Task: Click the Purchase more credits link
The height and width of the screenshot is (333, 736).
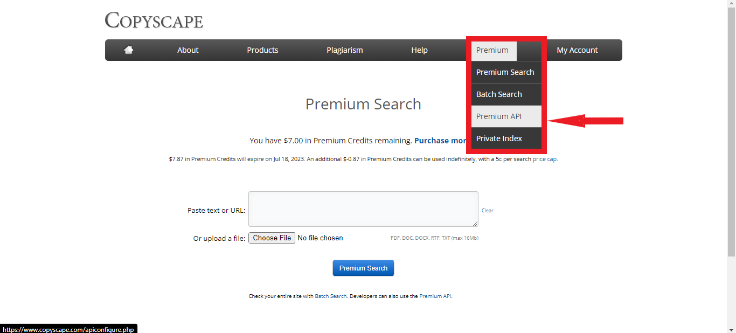Action: (x=441, y=141)
